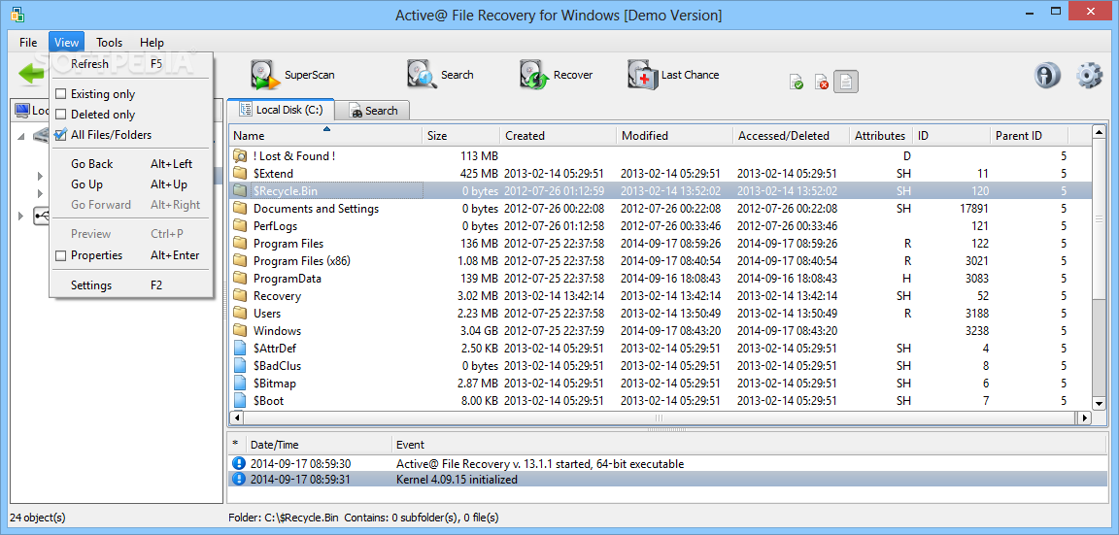
Task: Click the file list horizontal scrollbar thumb
Action: [659, 418]
